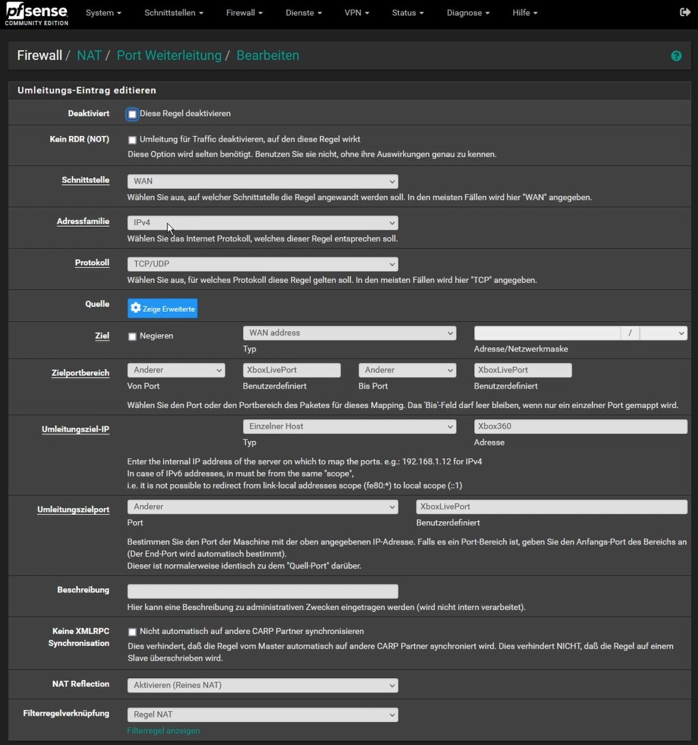Toggle the Kein RDR (NOT) checkbox
The width and height of the screenshot is (698, 745).
point(132,140)
